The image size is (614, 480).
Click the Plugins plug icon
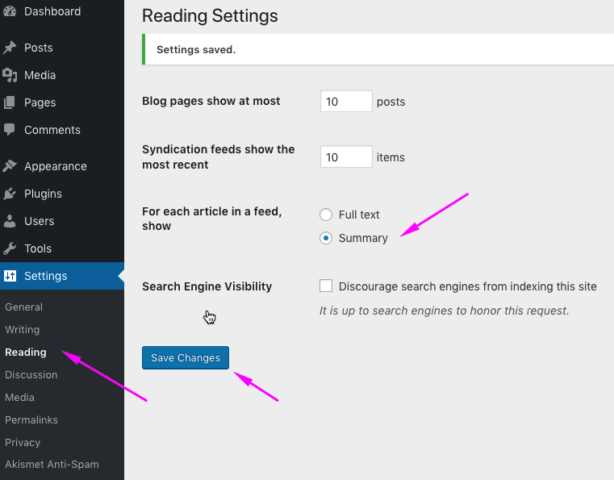[10, 194]
